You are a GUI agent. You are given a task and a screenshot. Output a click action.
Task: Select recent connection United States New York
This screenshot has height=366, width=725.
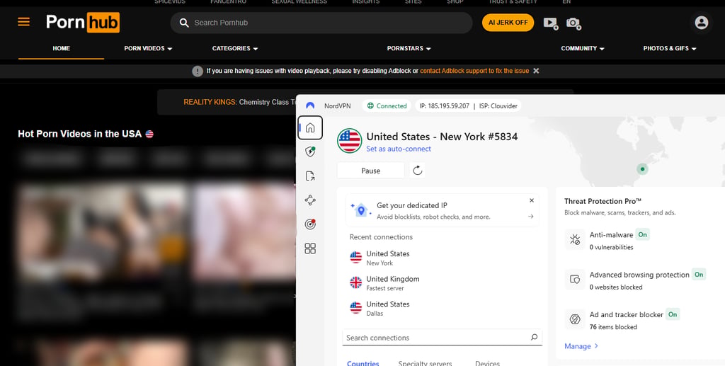[x=379, y=258]
